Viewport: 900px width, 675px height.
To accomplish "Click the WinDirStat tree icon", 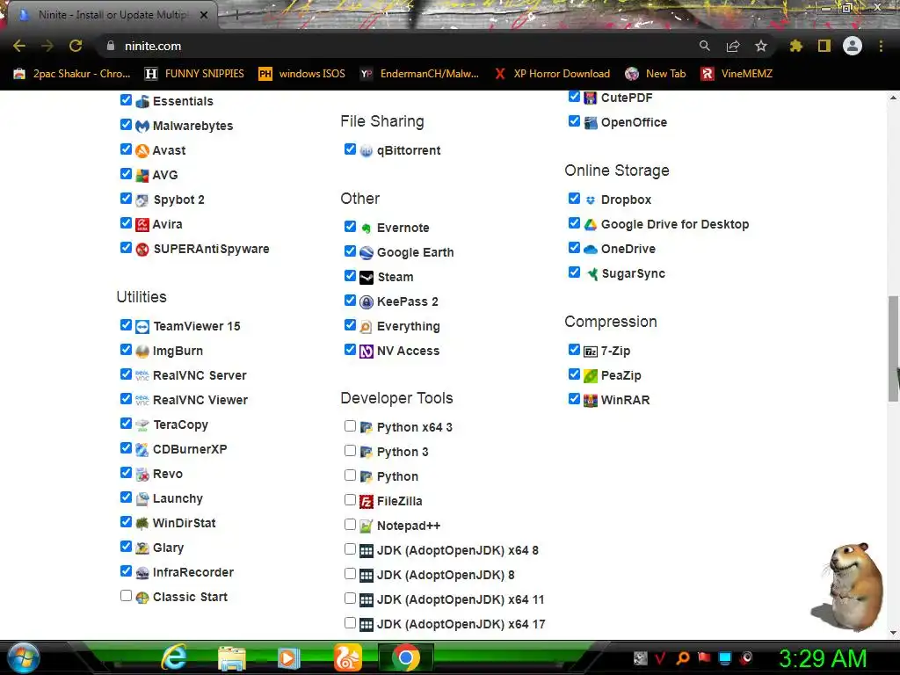I will click(142, 524).
